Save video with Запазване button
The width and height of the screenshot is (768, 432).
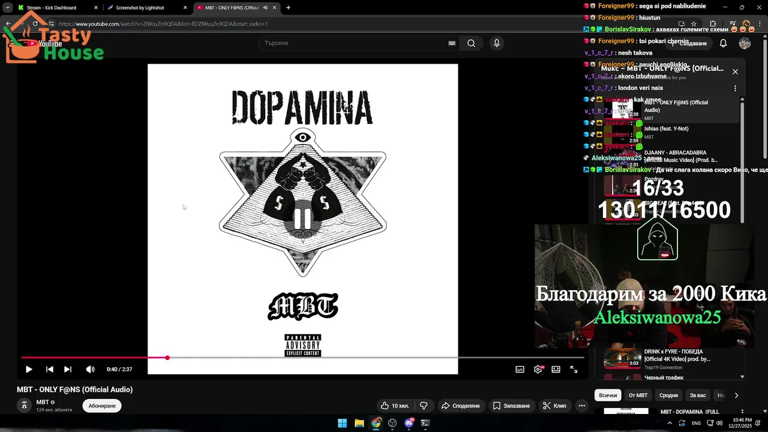pos(511,406)
